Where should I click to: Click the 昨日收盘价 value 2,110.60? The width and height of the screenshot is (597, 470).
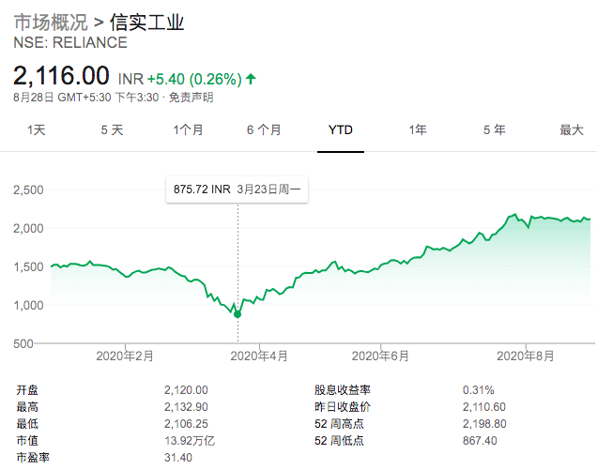tap(484, 407)
